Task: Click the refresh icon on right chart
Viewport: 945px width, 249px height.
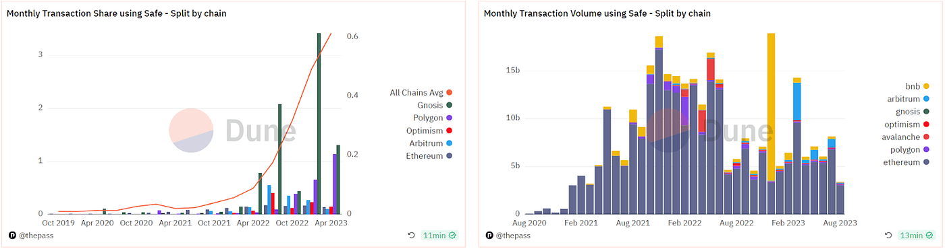Action: click(888, 236)
